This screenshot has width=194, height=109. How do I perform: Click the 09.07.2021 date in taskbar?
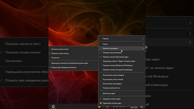(x=134, y=107)
